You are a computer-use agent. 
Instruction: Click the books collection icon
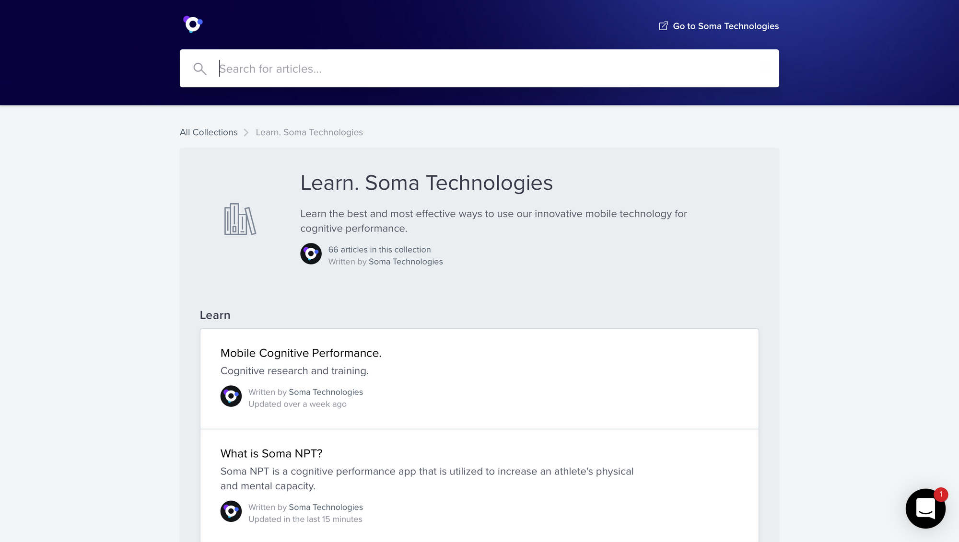(x=240, y=219)
